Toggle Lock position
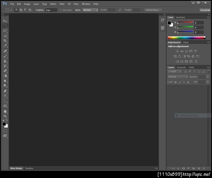This screenshot has width=212, height=178. [184, 82]
